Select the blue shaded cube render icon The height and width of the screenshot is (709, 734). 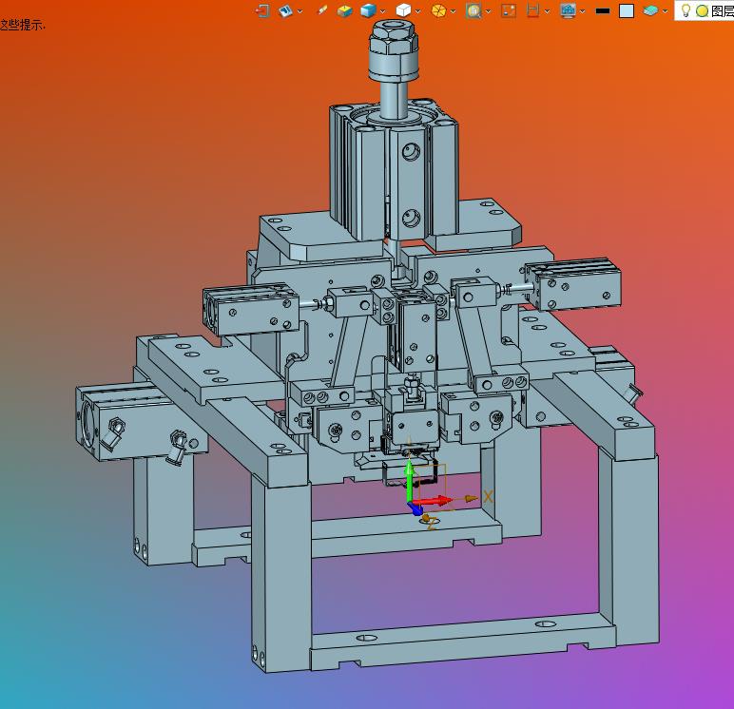pos(368,10)
